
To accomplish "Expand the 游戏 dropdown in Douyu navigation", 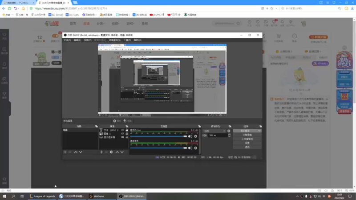I will 130,24.
